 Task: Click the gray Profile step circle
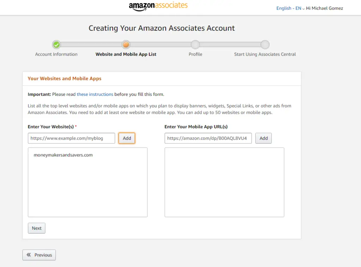(195, 45)
